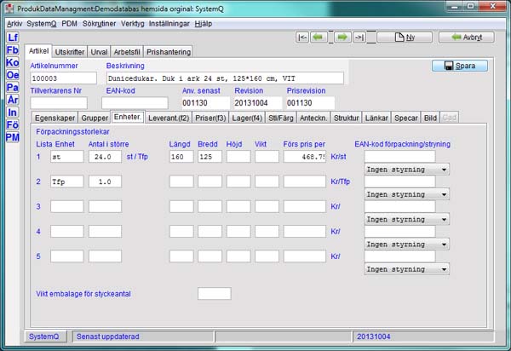Click the application icon in the title bar
Viewport: 511px width, 351px height.
pos(9,9)
